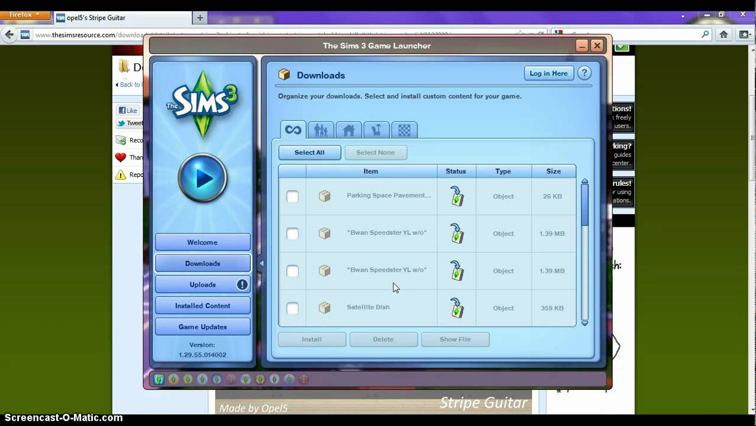Open the Welcome section
The width and height of the screenshot is (756, 426).
(202, 242)
